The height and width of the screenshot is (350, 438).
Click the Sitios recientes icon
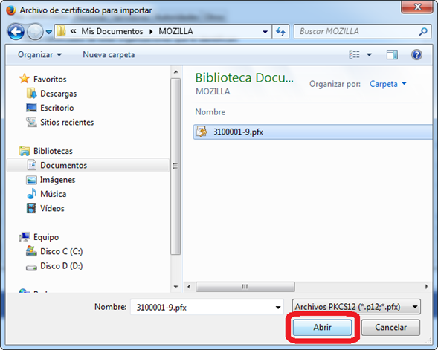31,122
